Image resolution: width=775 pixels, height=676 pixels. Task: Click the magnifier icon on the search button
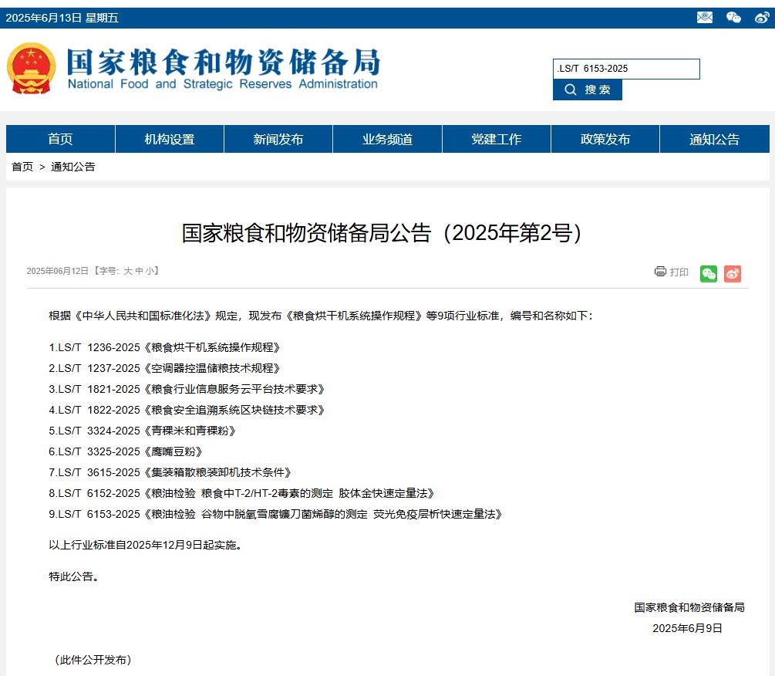tap(569, 90)
